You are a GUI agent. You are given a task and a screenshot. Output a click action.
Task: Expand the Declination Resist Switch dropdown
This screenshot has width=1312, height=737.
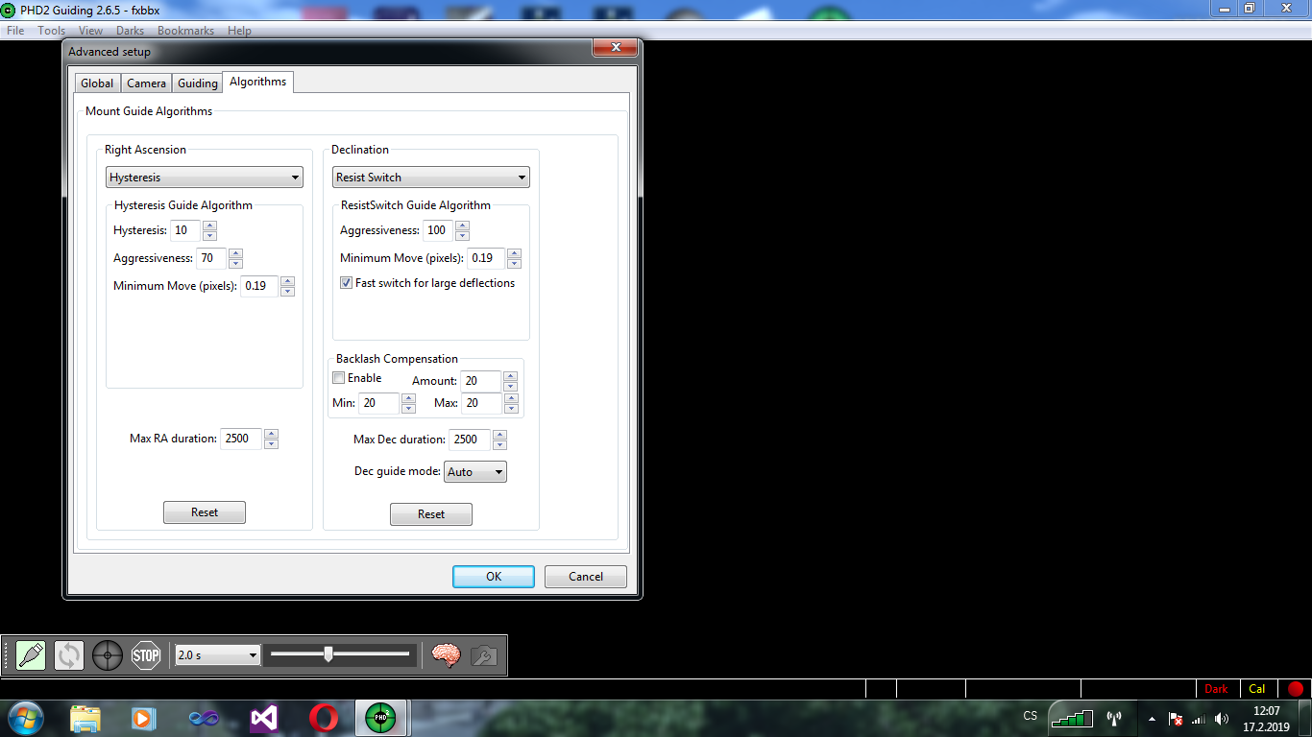pyautogui.click(x=431, y=178)
